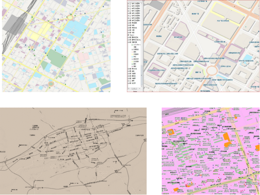Select the light blue legend symbol in layer tree
Viewport: 260px width, 195px height.
(132, 57)
